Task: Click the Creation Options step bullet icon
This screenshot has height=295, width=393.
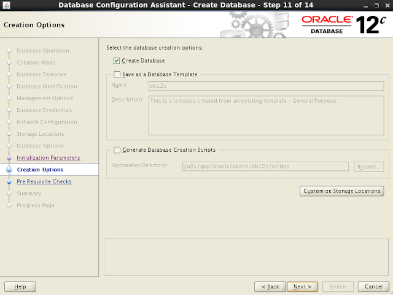Action: tap(9, 170)
